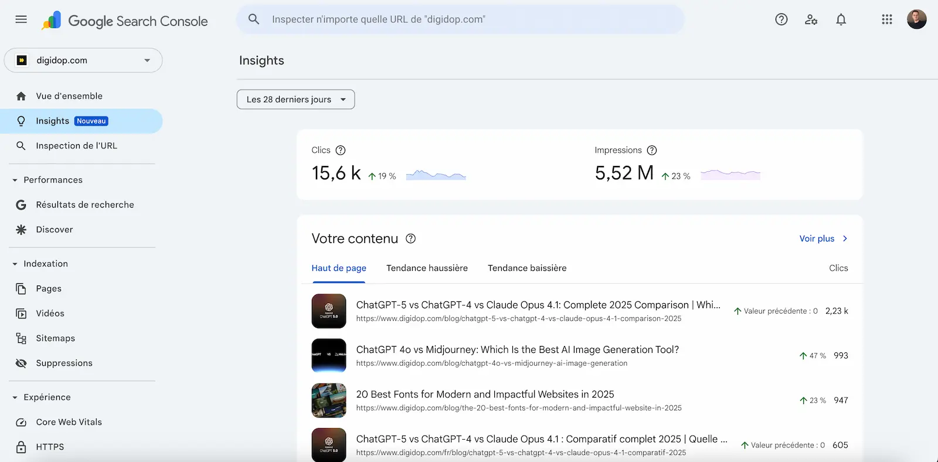Switch to the Tendance haussière tab

pyautogui.click(x=427, y=268)
